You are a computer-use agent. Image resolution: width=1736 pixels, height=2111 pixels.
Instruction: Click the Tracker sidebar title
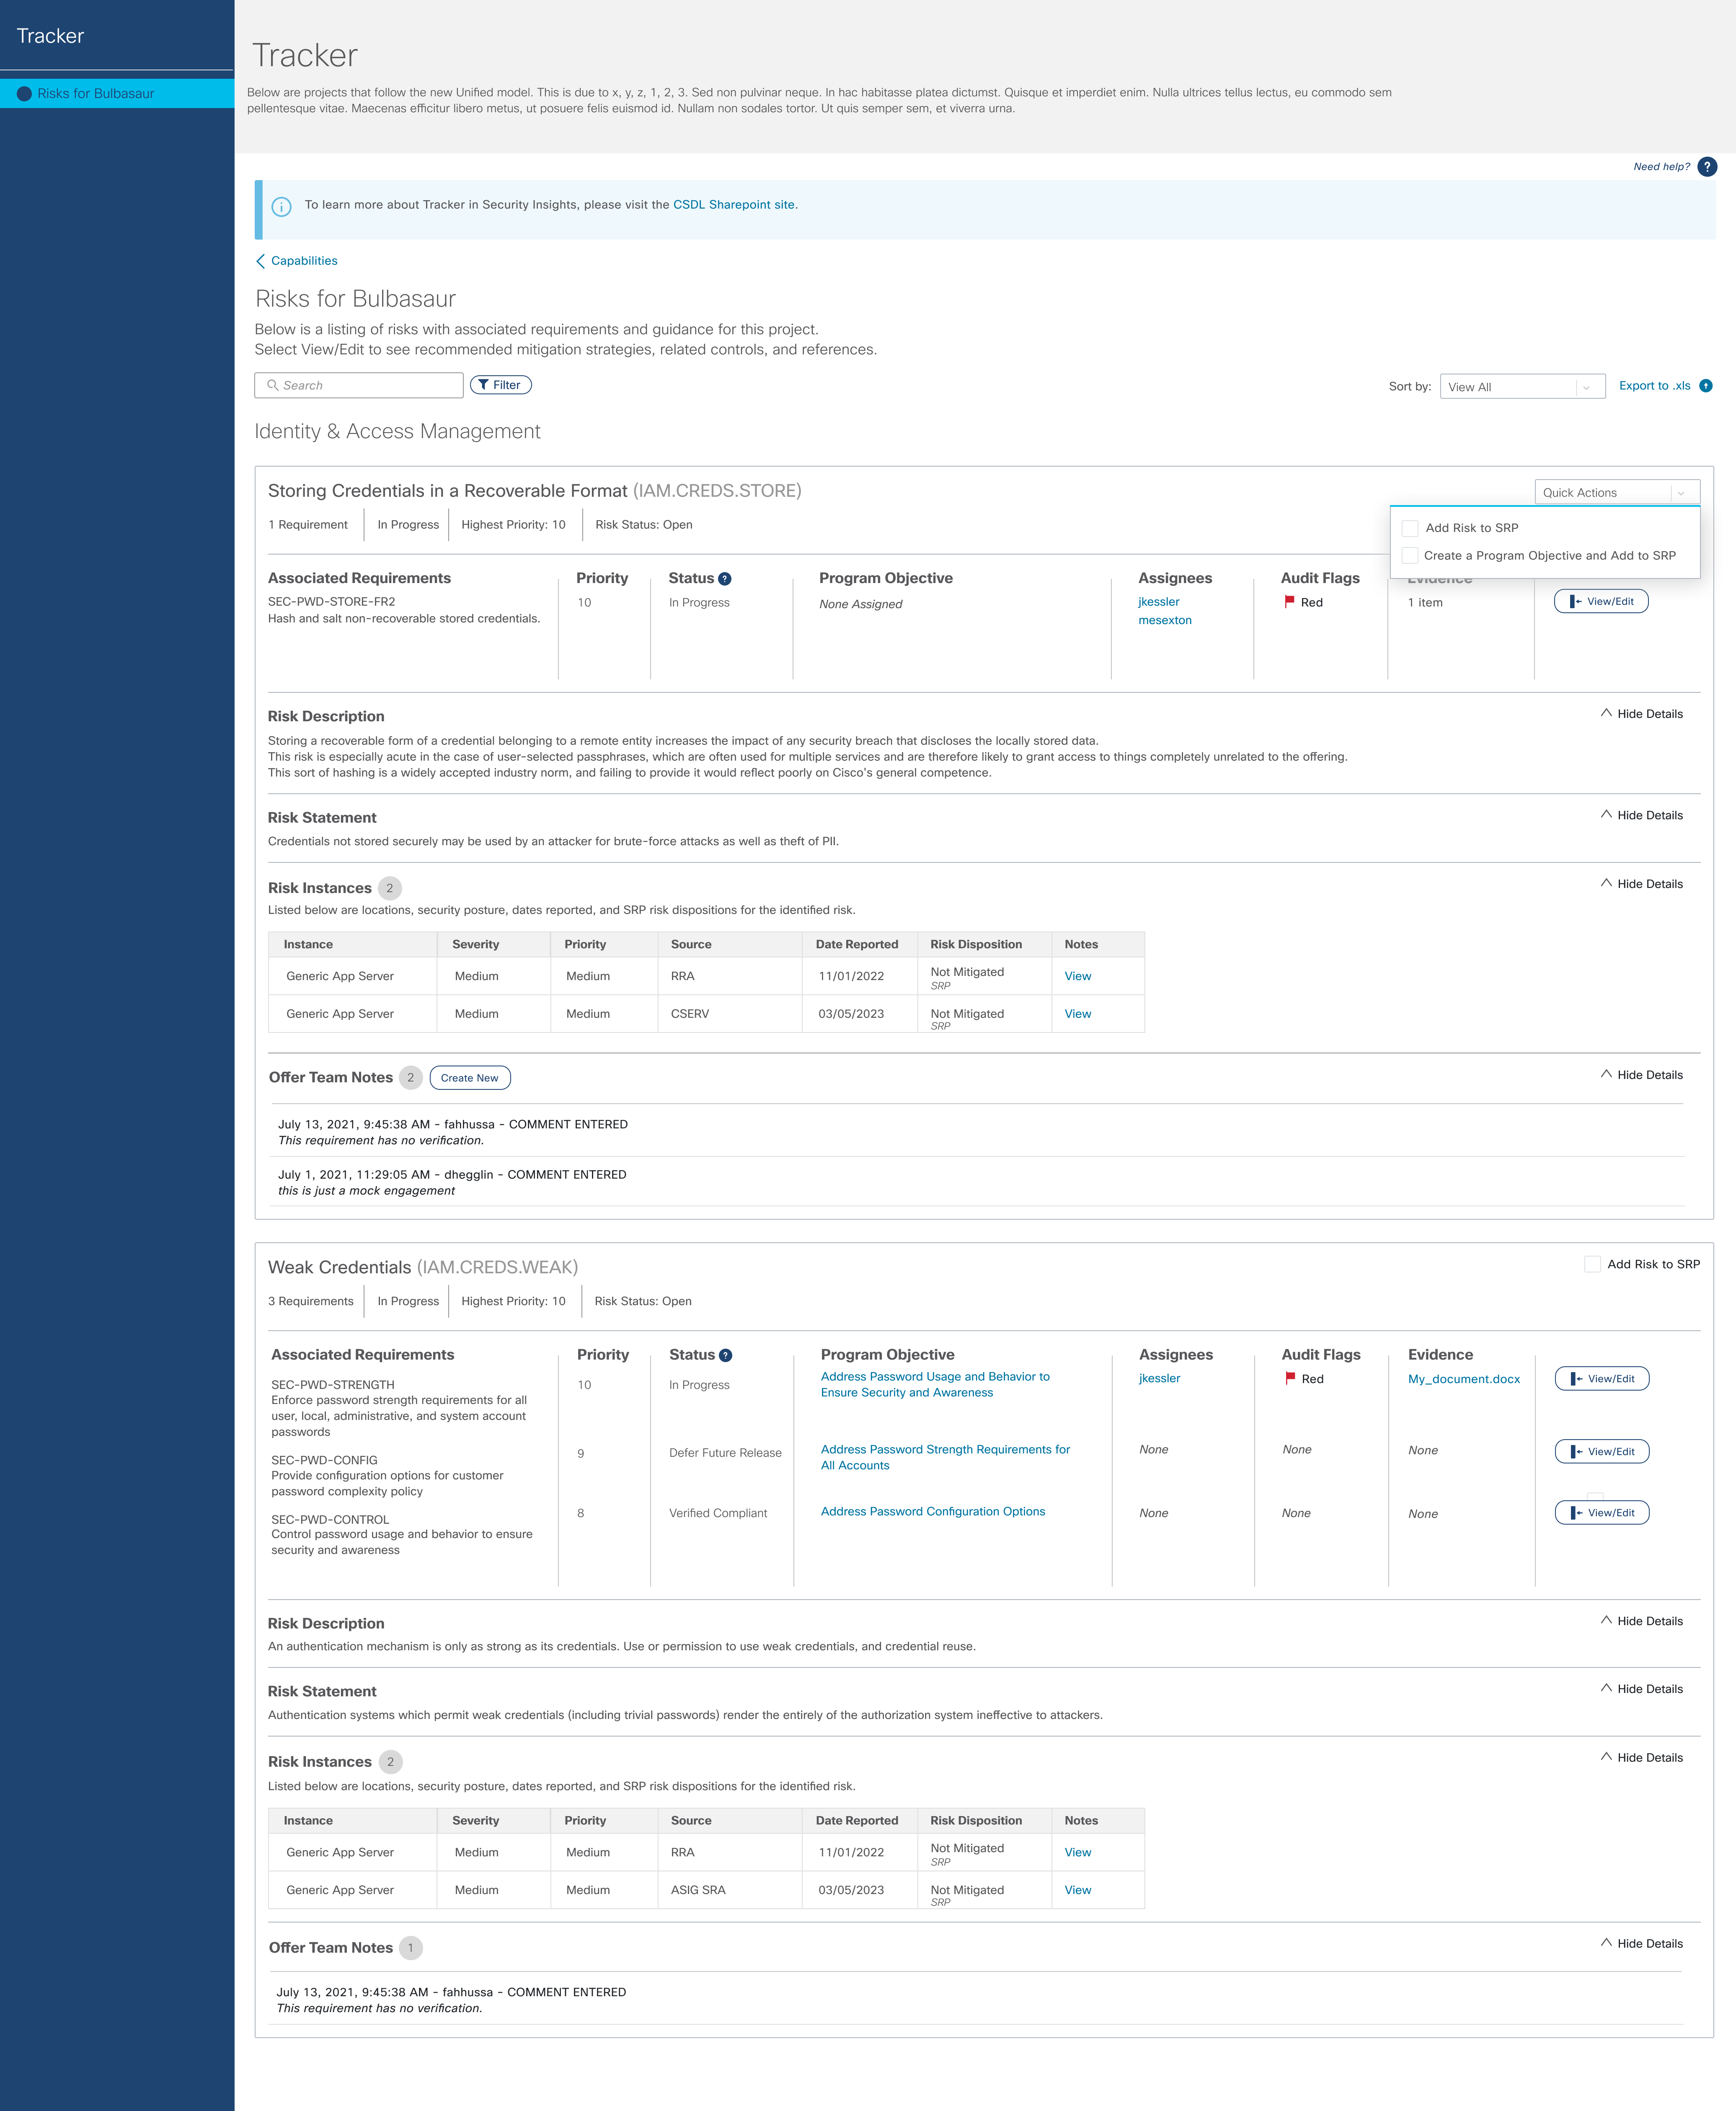tap(50, 36)
